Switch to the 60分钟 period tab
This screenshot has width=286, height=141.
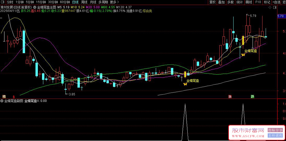(65, 2)
